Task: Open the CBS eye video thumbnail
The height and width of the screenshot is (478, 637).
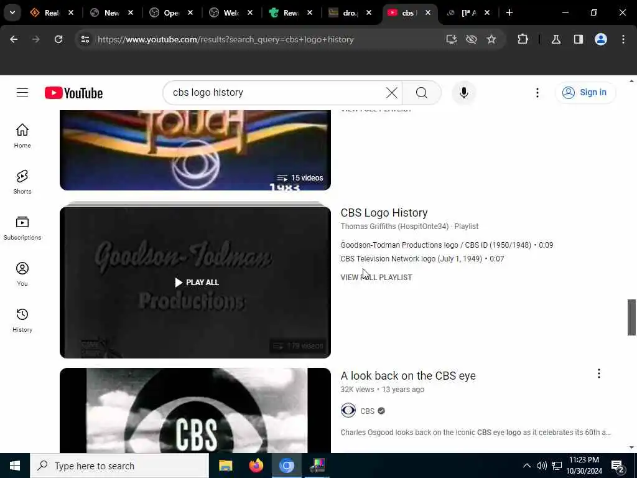Action: [x=195, y=411]
